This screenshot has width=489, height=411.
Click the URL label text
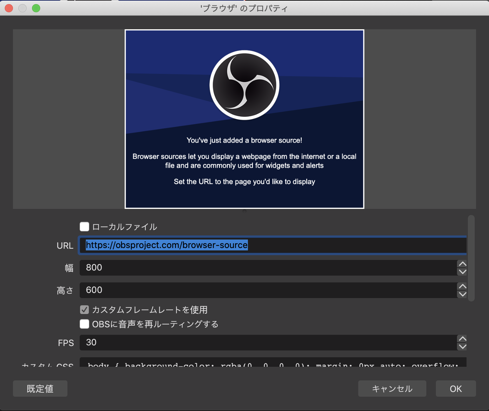(x=65, y=246)
